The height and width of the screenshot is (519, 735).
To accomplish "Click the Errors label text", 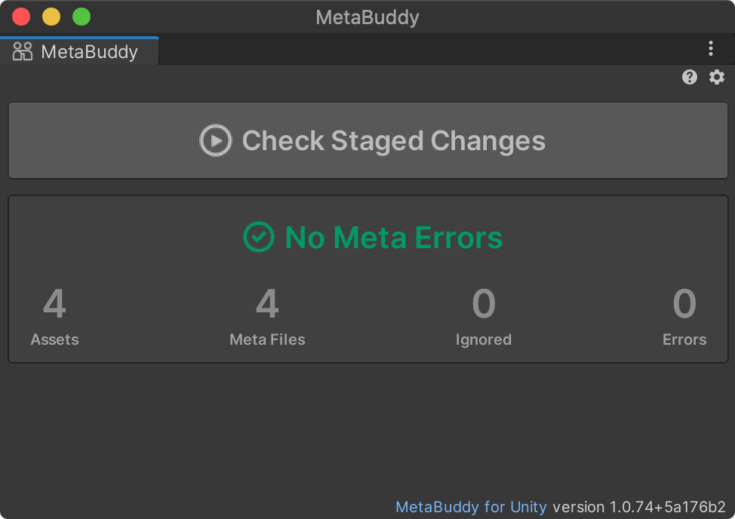I will (684, 339).
